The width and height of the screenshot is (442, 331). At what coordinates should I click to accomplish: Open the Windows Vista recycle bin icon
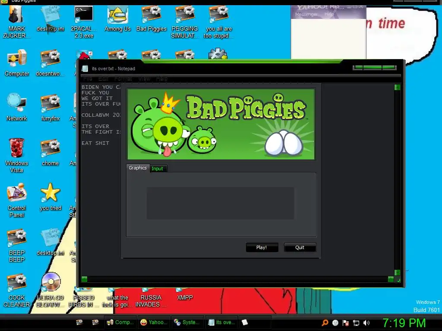17,155
